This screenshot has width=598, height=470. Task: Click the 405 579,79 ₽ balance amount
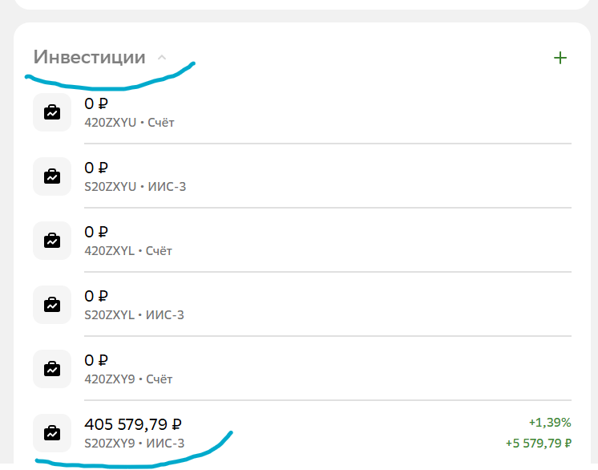pyautogui.click(x=133, y=424)
